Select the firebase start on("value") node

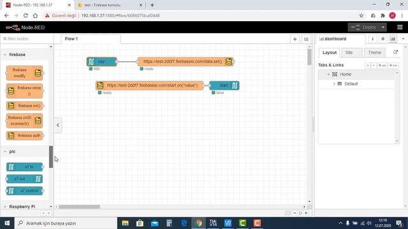[x=150, y=85]
